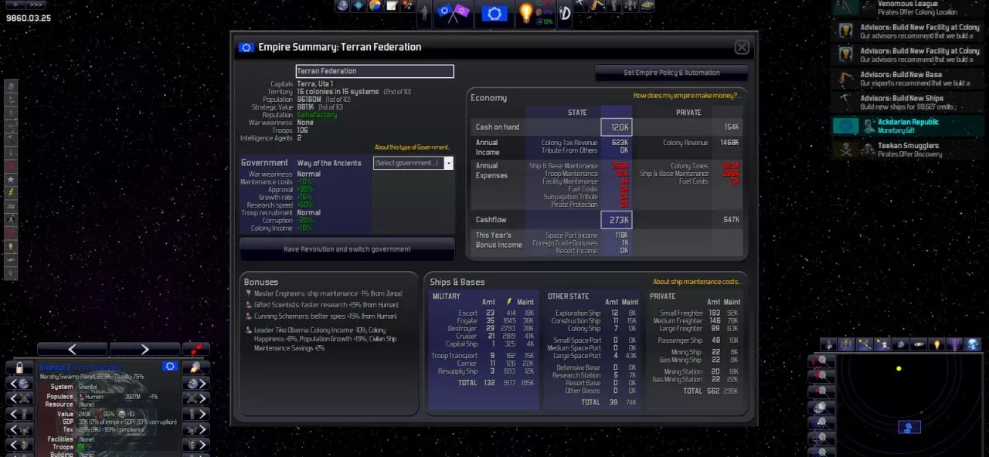Image resolution: width=989 pixels, height=457 pixels.
Task: Click the State Cashflow 273K value
Action: click(617, 220)
